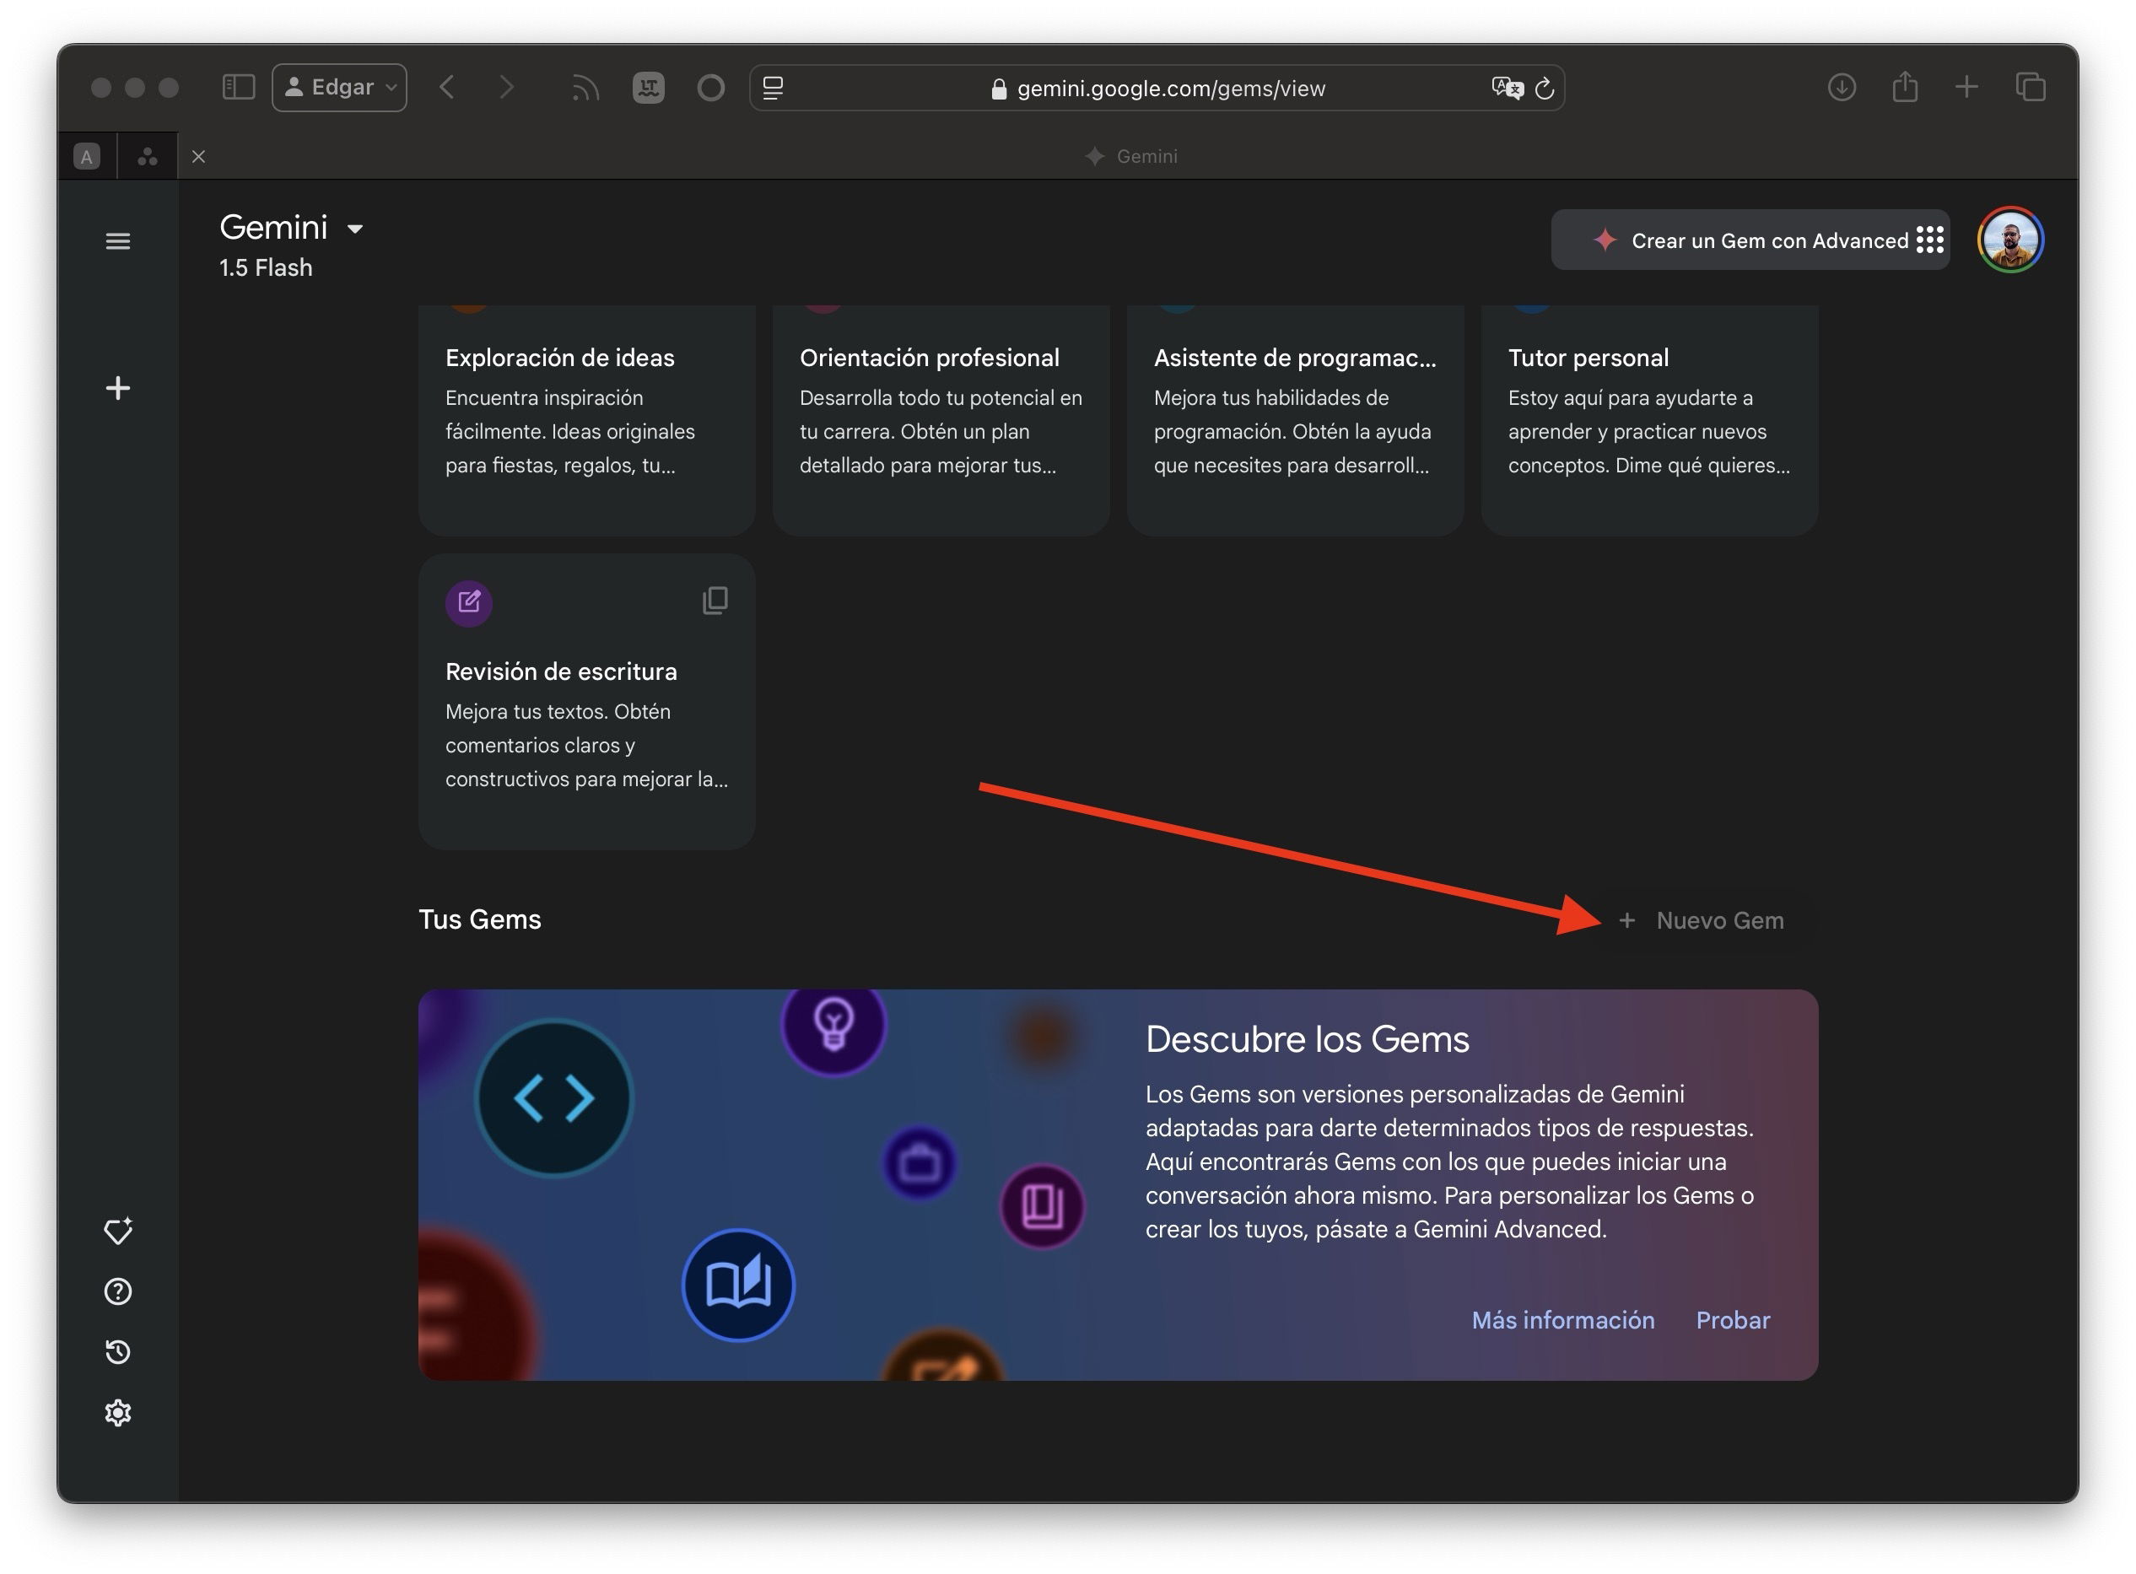Image resolution: width=2136 pixels, height=1574 pixels.
Task: Open Activity history clock icon
Action: (117, 1351)
